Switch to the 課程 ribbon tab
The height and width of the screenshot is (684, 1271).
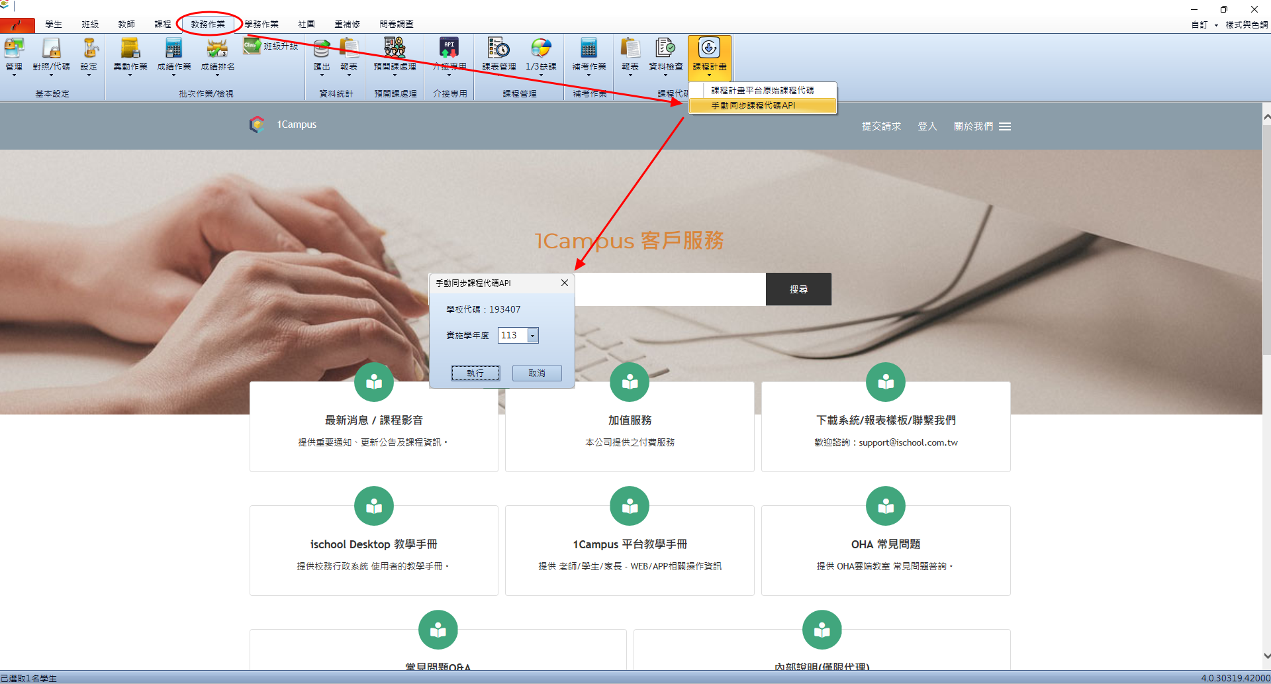[163, 24]
